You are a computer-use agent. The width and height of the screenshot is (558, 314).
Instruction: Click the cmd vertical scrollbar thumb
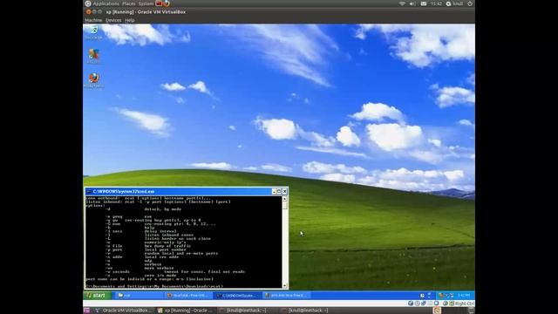(285, 206)
